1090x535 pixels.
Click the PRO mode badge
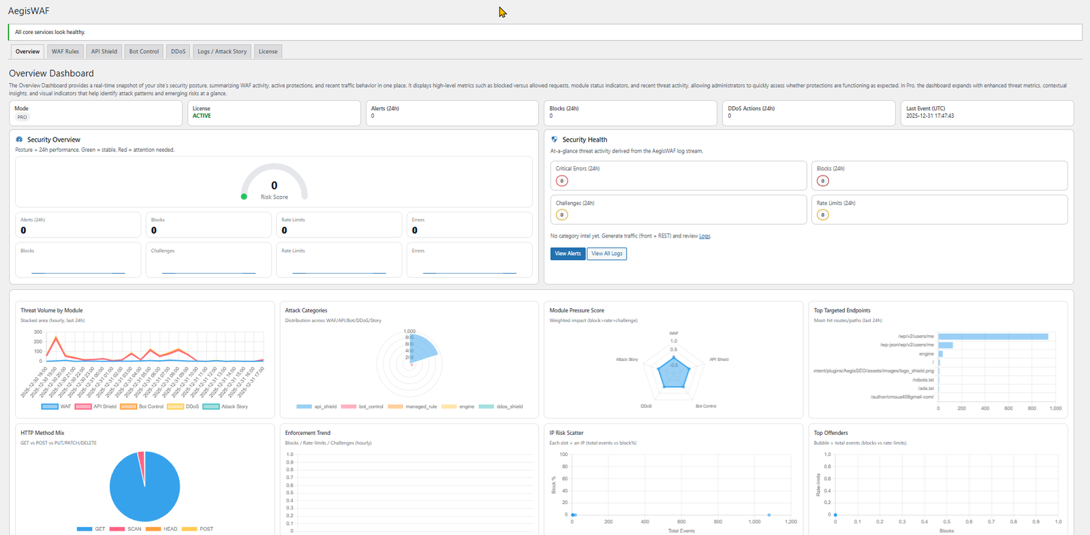pyautogui.click(x=22, y=117)
